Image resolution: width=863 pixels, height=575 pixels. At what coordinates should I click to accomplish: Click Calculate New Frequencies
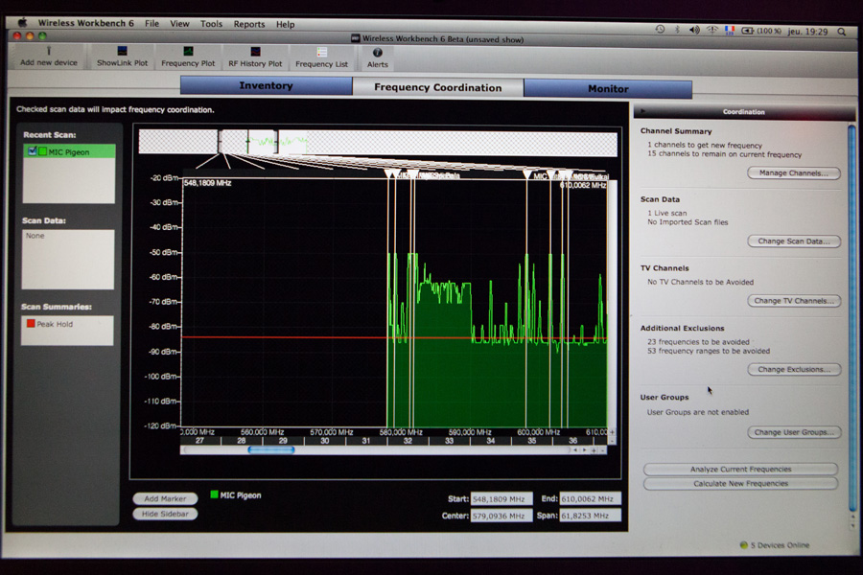(x=740, y=484)
